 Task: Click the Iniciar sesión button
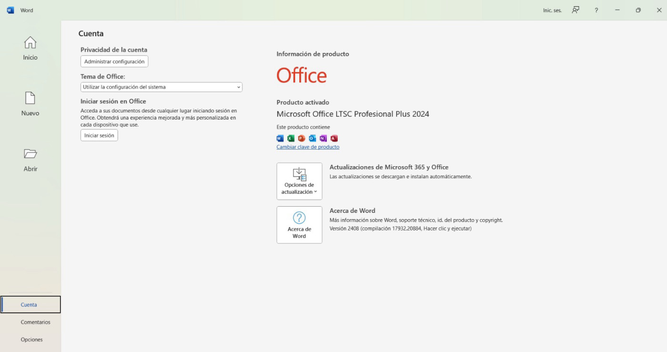99,135
